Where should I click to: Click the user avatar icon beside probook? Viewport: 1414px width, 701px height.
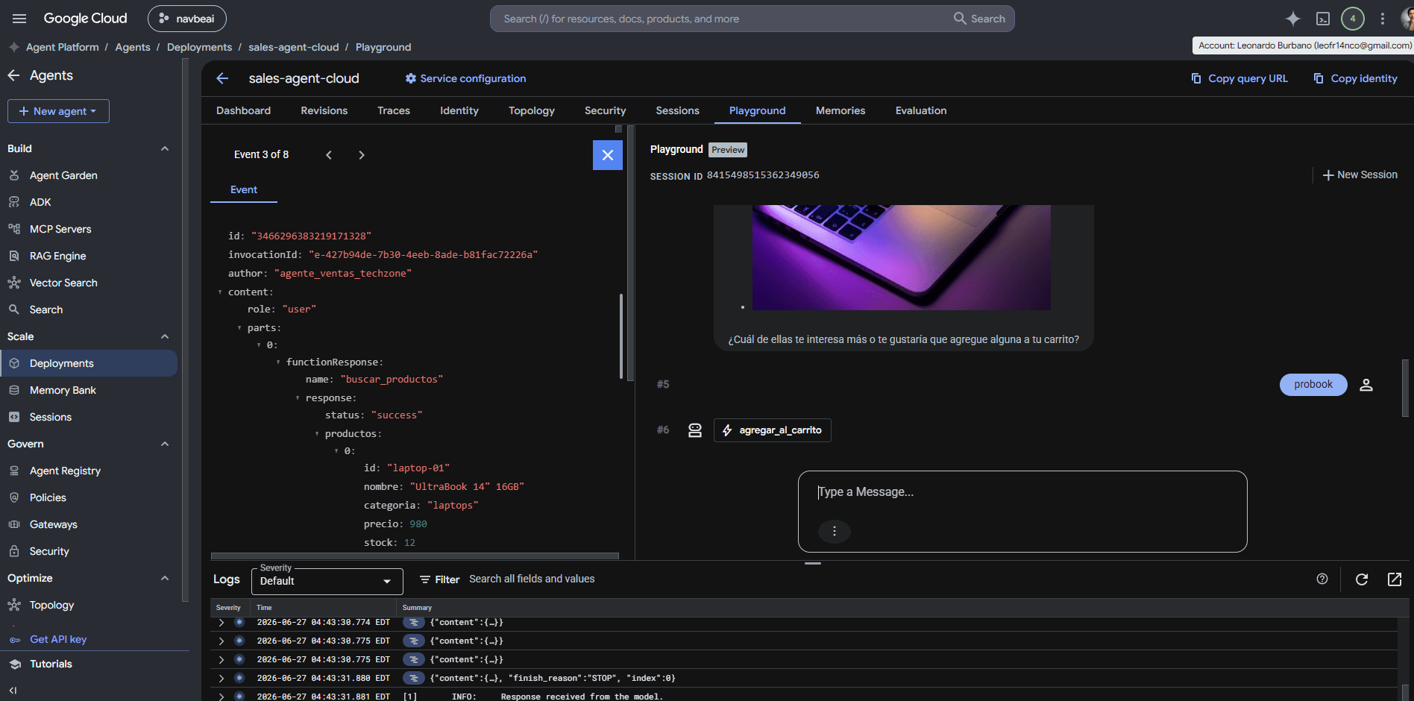[1366, 385]
